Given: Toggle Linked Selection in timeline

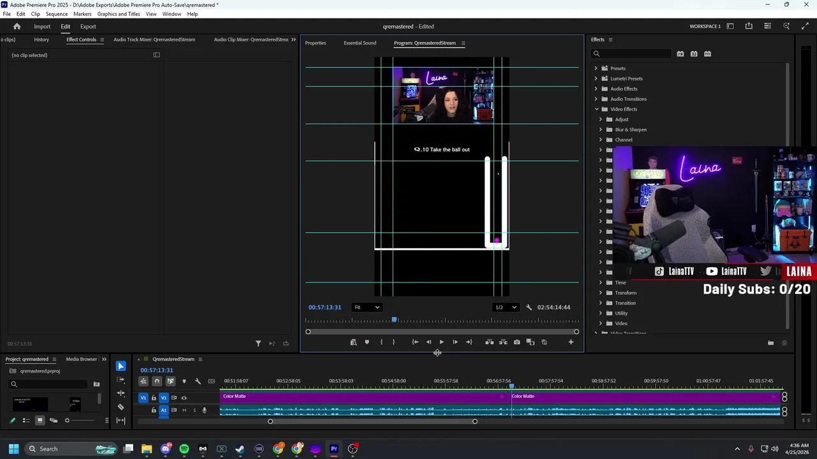Looking at the screenshot, I should (170, 381).
